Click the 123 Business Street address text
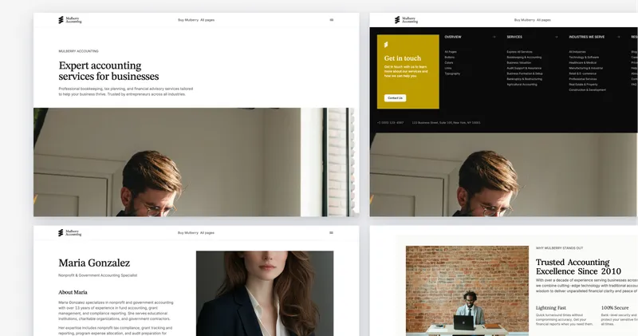The image size is (638, 336). point(446,123)
